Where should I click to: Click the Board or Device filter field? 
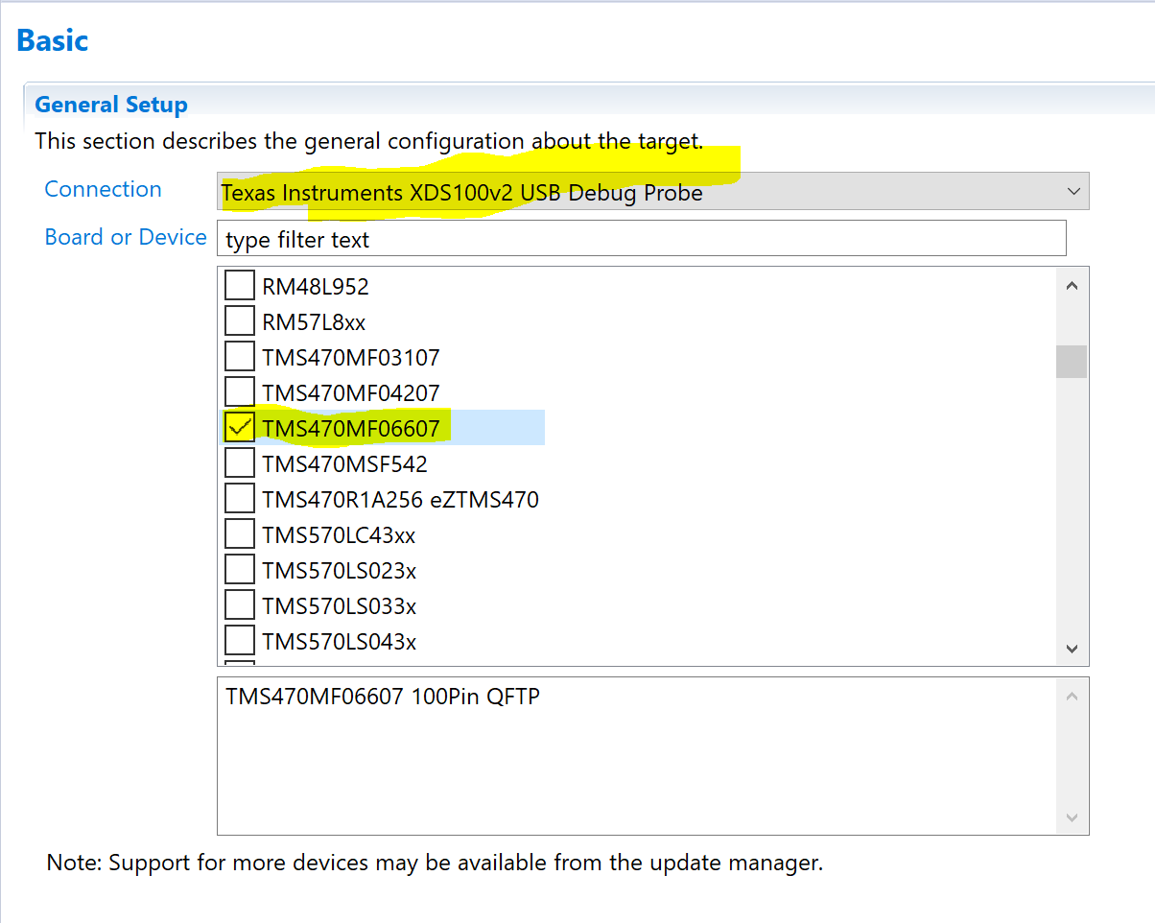[x=642, y=239]
